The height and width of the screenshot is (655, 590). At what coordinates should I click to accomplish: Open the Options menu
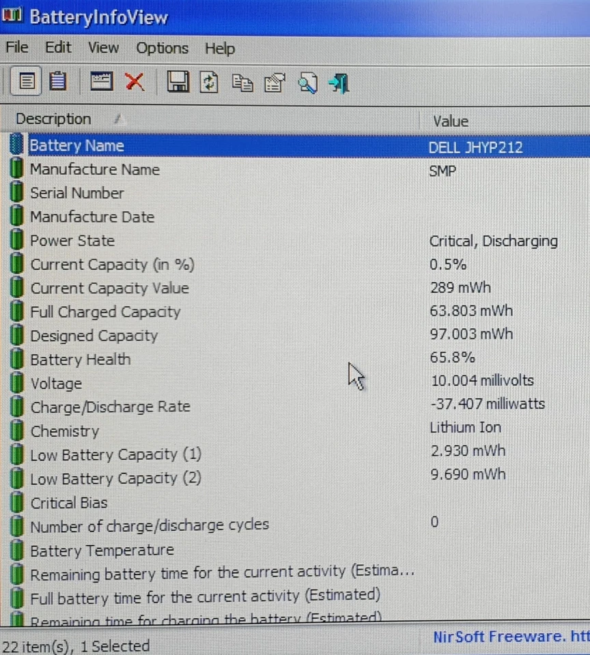coord(162,48)
